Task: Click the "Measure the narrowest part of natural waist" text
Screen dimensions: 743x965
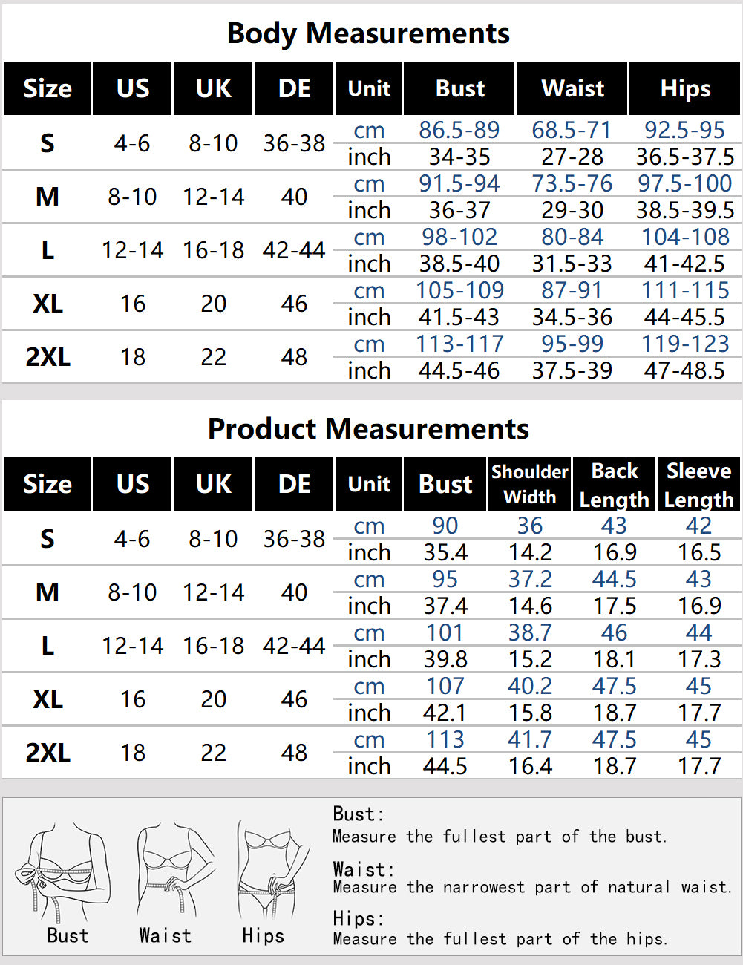Action: coord(531,887)
